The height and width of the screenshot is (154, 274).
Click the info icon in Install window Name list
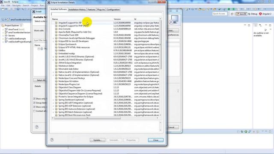[x=42, y=49]
